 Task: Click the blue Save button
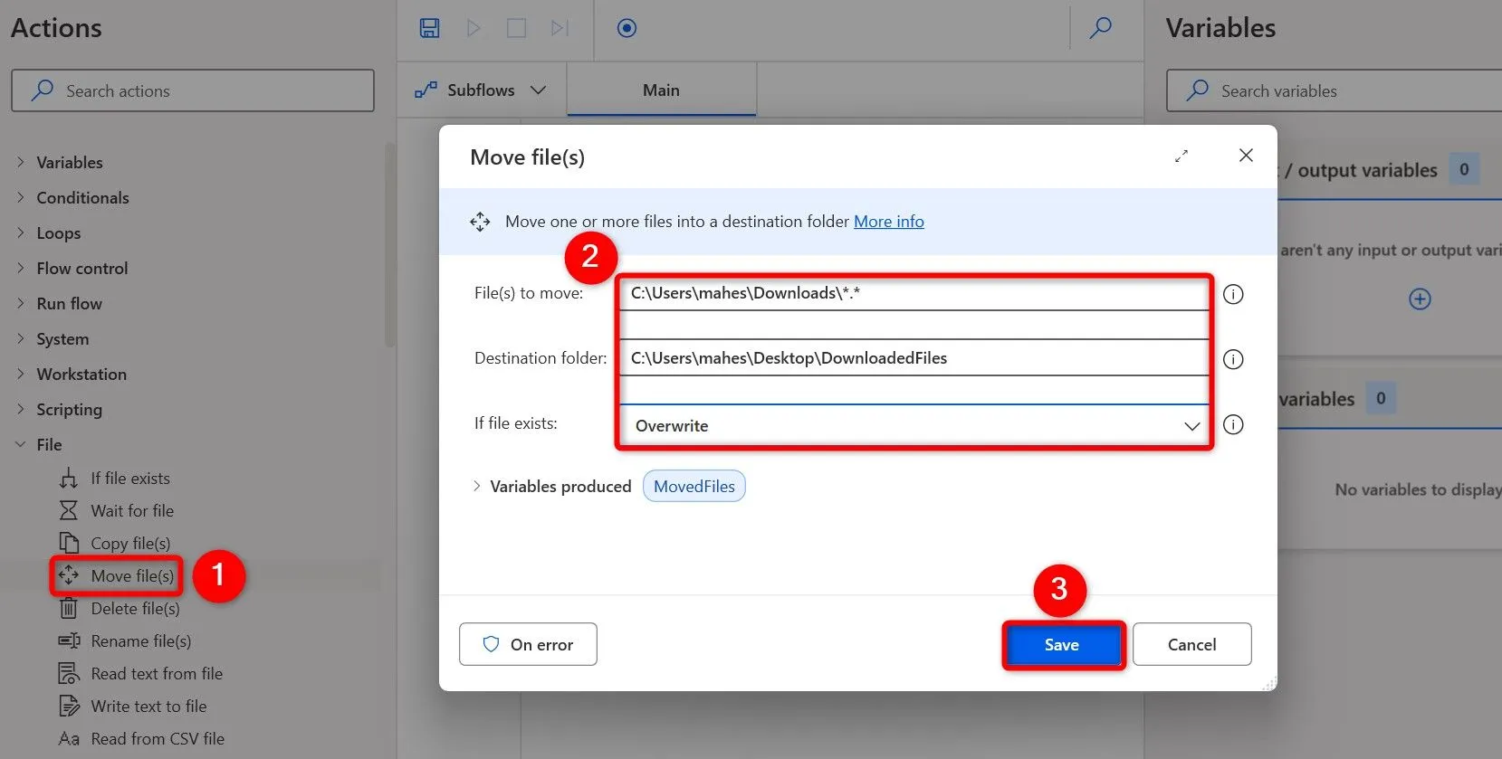[1062, 645]
